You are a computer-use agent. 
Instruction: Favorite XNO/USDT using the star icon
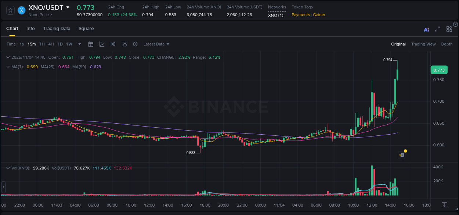(x=10, y=10)
